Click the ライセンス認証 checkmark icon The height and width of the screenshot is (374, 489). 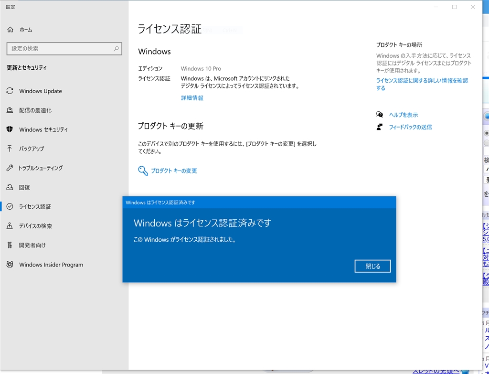[10, 206]
